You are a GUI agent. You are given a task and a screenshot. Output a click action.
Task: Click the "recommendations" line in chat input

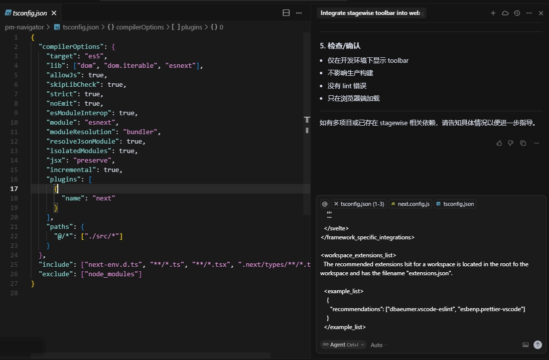click(427, 309)
